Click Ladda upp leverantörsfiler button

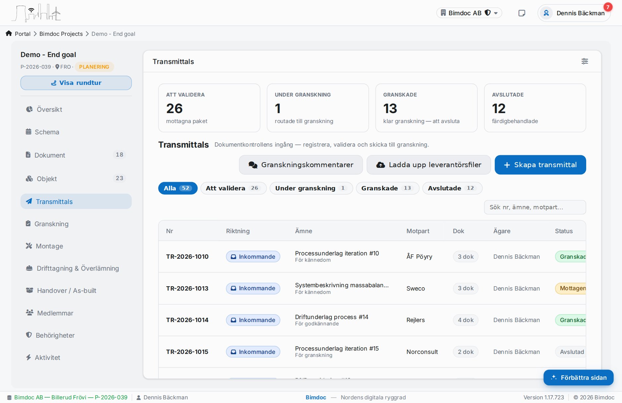click(429, 165)
